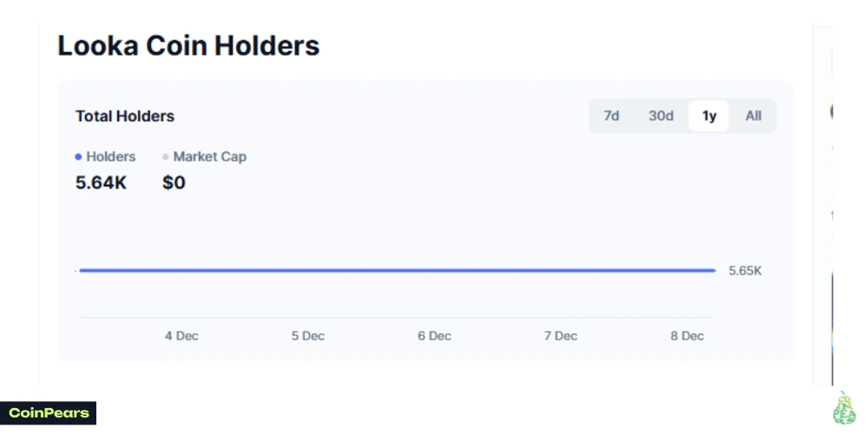Choose the 1y time range tab
The width and height of the screenshot is (868, 434).
709,115
